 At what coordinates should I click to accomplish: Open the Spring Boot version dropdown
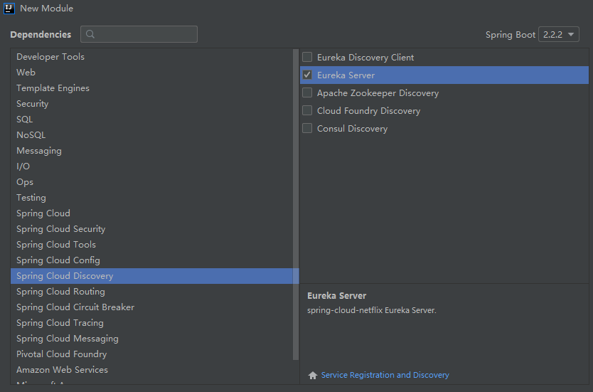coord(559,34)
